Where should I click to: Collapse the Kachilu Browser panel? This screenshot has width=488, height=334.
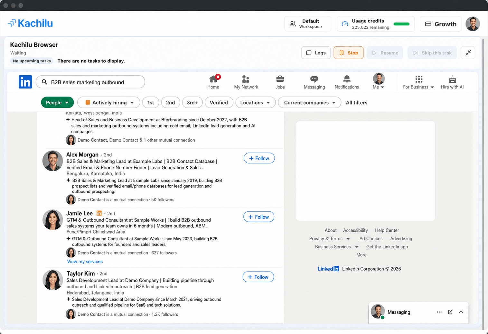click(468, 53)
